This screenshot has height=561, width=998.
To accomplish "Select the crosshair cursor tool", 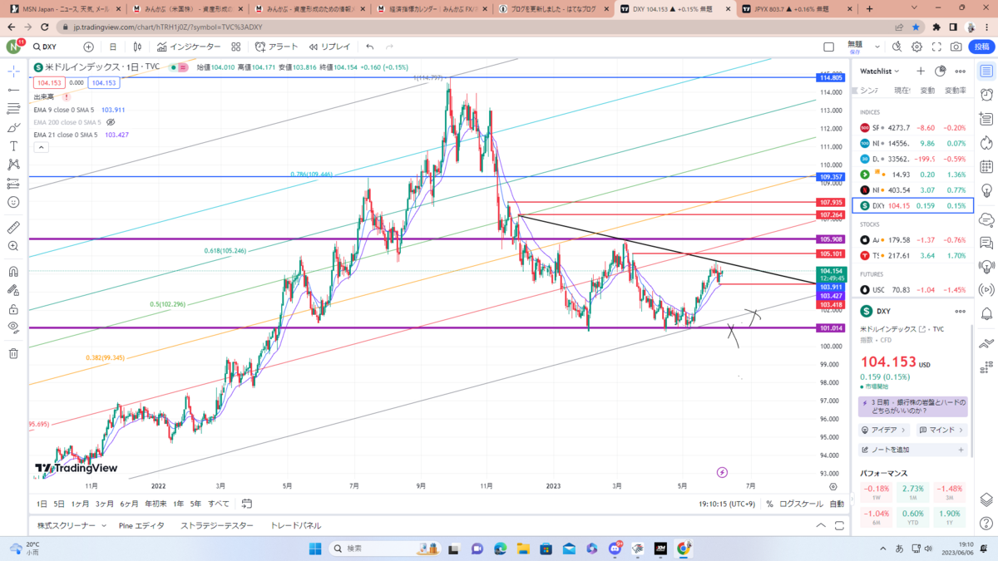I will (x=13, y=71).
